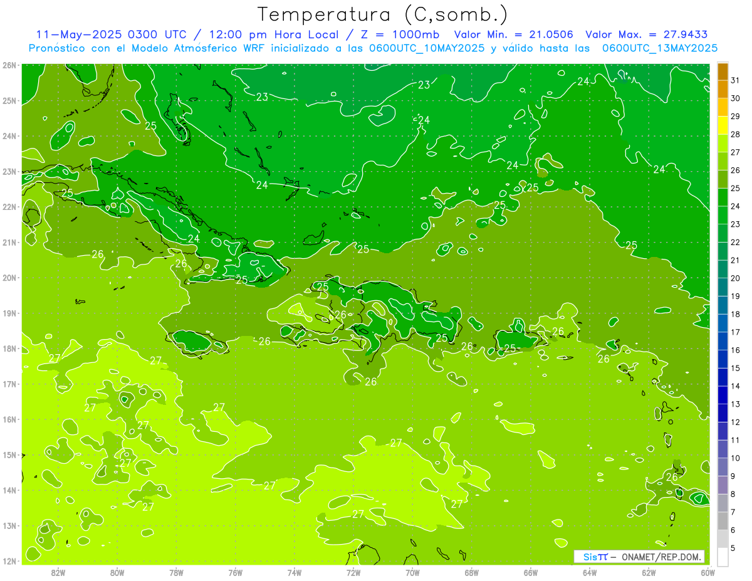Screen dimensions: 752x581
Task: Select the 'Valor Max. = 27.9433' text
Action: pos(646,34)
